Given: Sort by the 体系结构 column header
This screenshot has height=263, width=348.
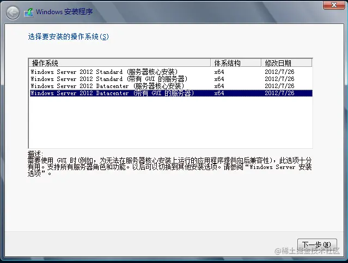Looking at the screenshot, I should click(236, 63).
